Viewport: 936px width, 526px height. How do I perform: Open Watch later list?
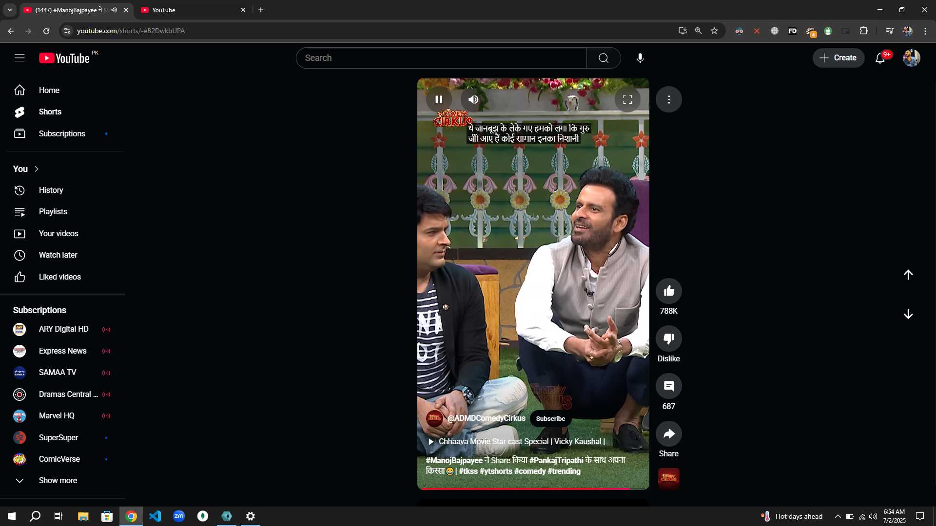[62, 255]
